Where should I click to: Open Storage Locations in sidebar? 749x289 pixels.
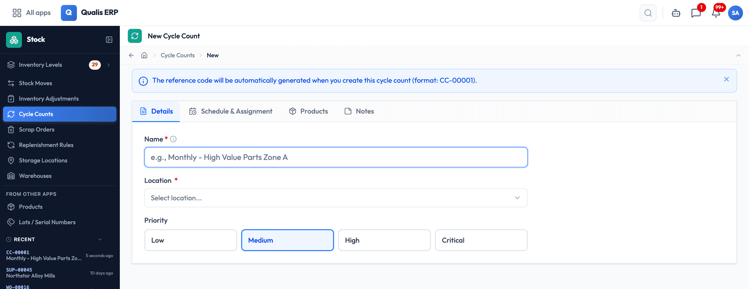59,160
